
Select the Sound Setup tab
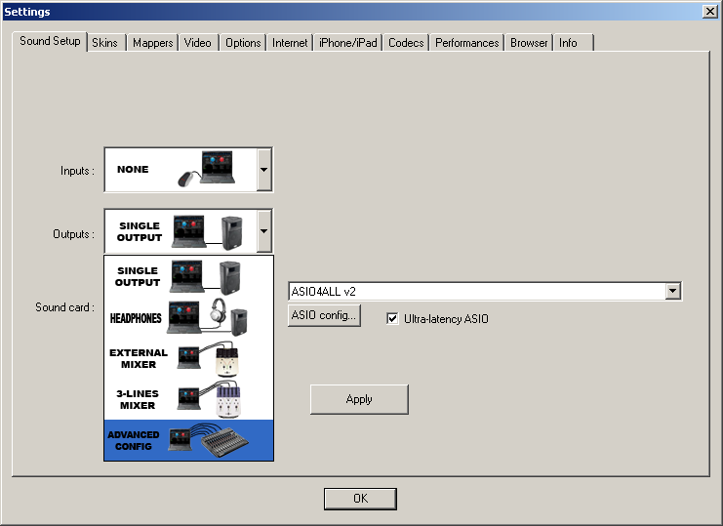pos(50,41)
